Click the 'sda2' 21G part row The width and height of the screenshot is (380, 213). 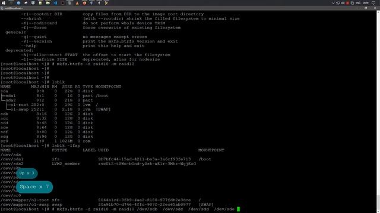click(47, 100)
